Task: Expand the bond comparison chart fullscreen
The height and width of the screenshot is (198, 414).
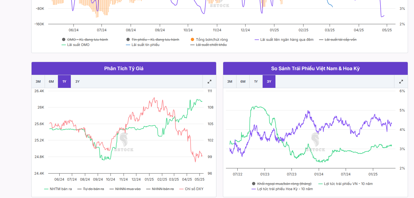Action: (401, 82)
